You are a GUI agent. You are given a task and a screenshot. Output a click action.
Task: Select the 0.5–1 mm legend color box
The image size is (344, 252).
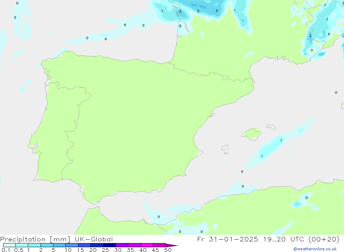[x=22, y=245]
